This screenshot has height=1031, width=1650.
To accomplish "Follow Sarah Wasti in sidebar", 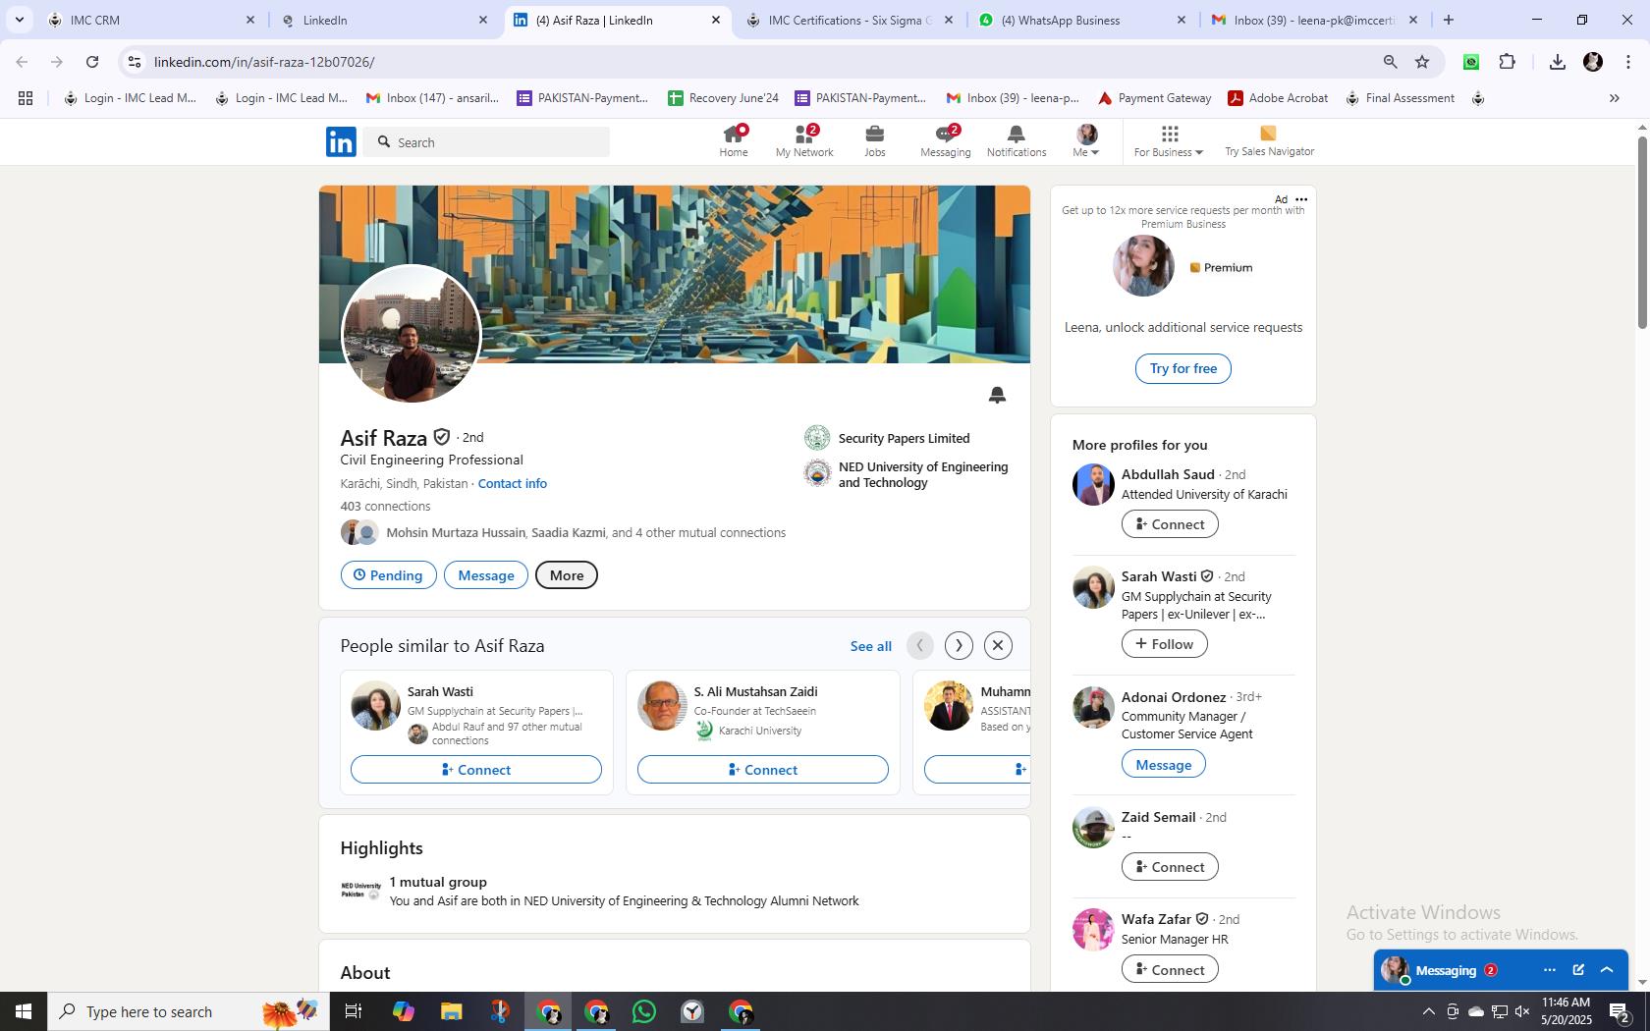I will tap(1164, 644).
